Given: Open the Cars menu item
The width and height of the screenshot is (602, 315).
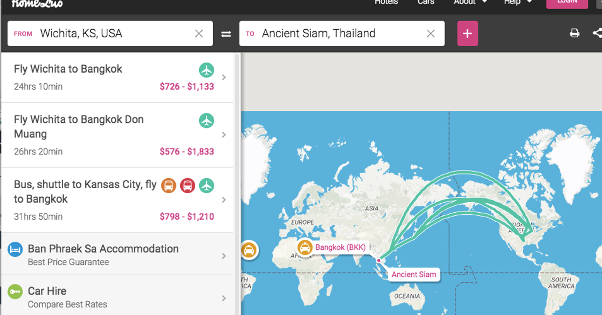Looking at the screenshot, I should 426,3.
